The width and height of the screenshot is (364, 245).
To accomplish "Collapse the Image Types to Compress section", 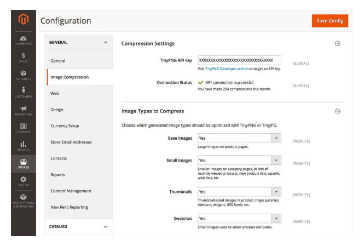I will (x=338, y=111).
